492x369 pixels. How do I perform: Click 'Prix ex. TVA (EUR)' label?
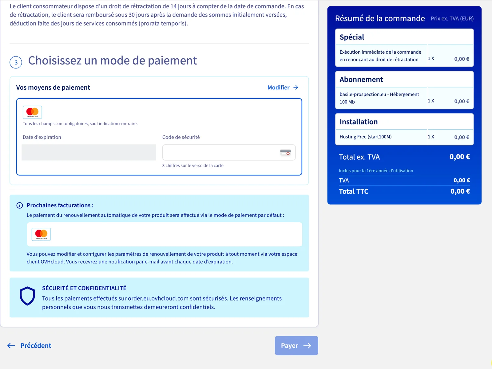[x=452, y=18]
